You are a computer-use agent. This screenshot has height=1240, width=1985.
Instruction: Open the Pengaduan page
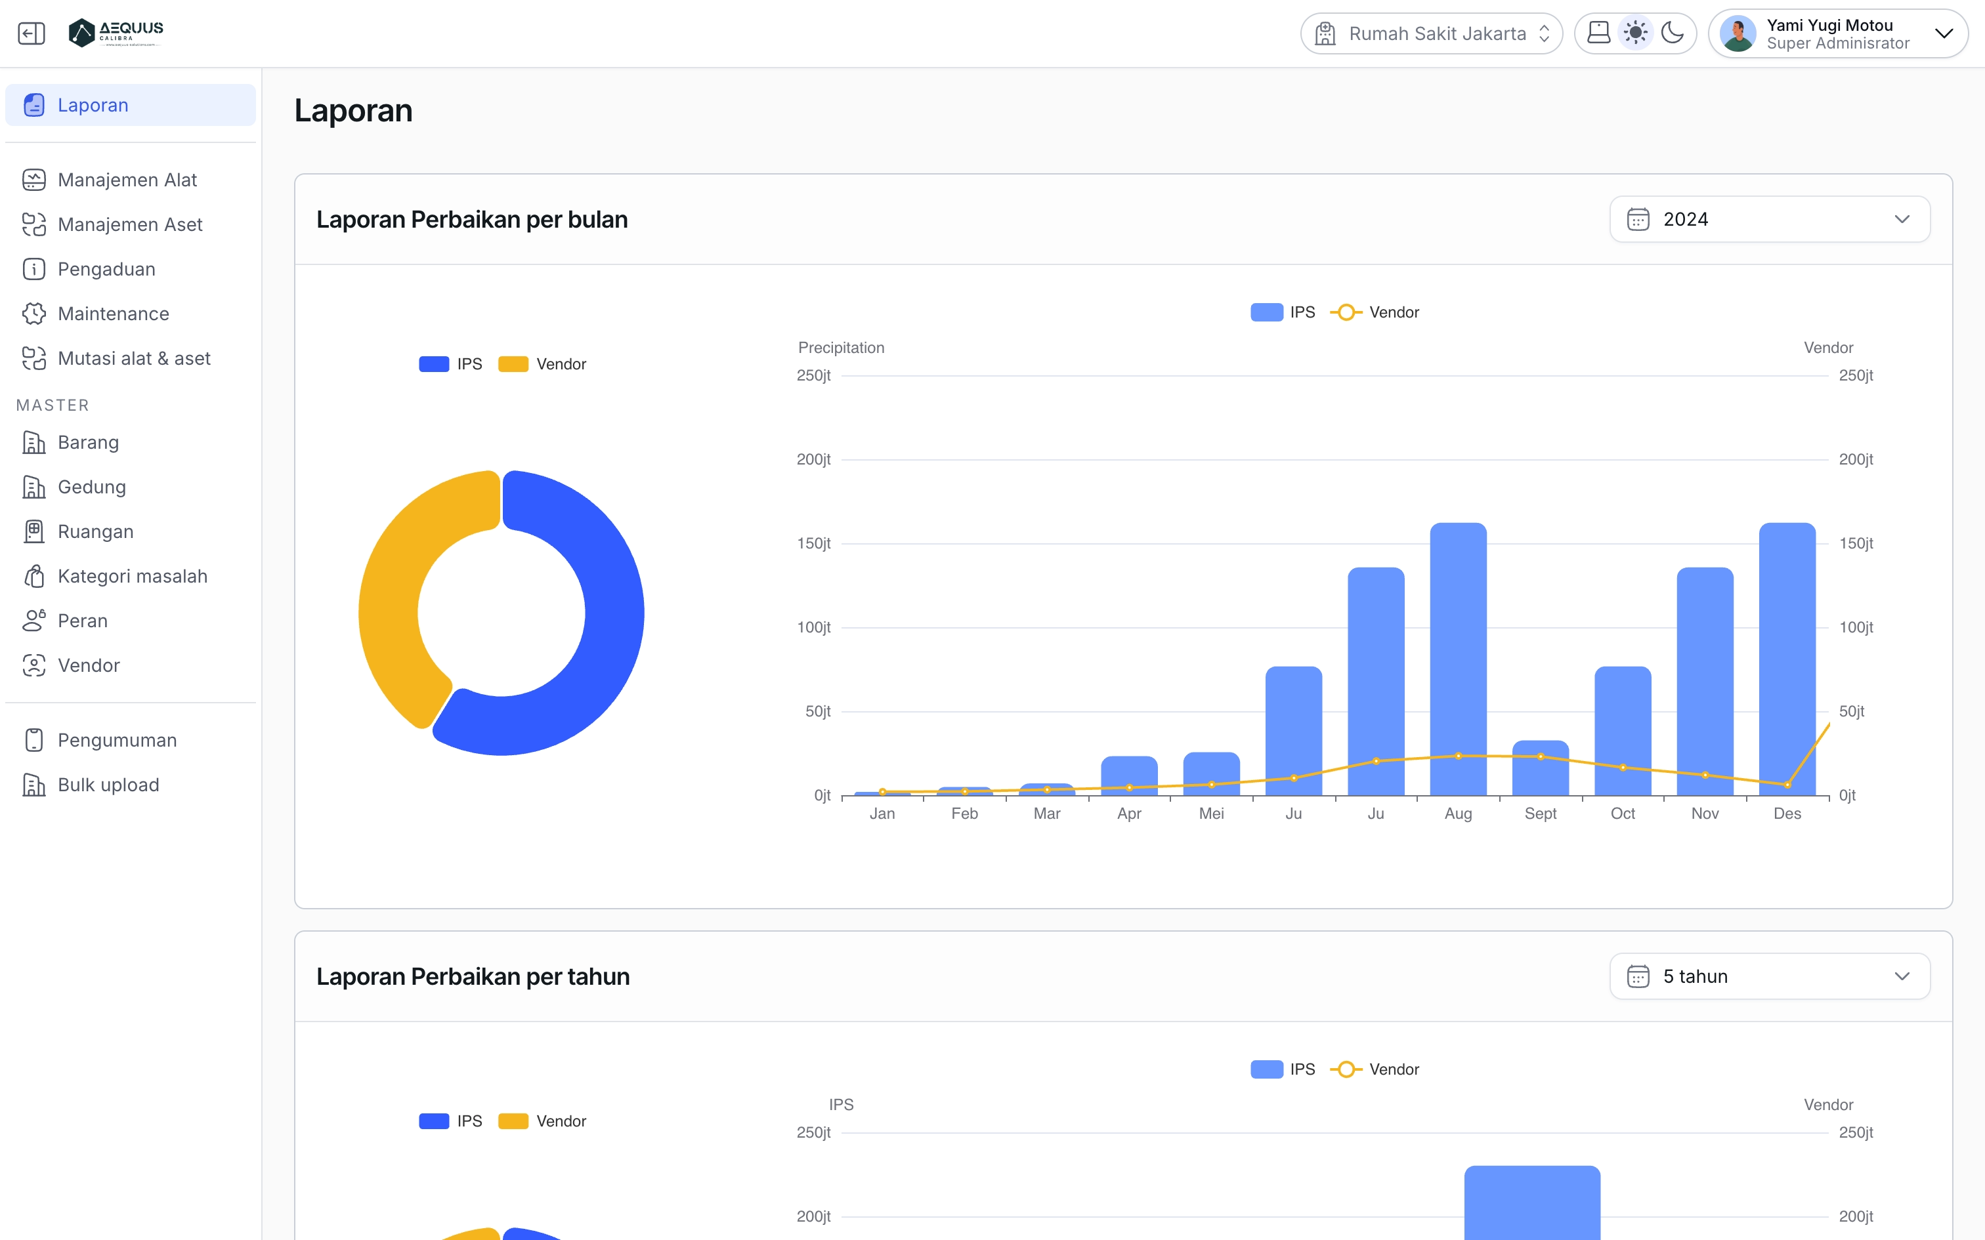pyautogui.click(x=131, y=269)
